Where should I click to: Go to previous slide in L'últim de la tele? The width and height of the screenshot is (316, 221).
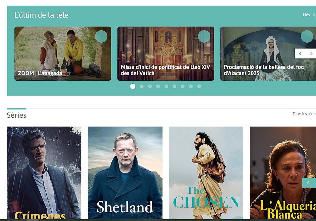pos(300,54)
